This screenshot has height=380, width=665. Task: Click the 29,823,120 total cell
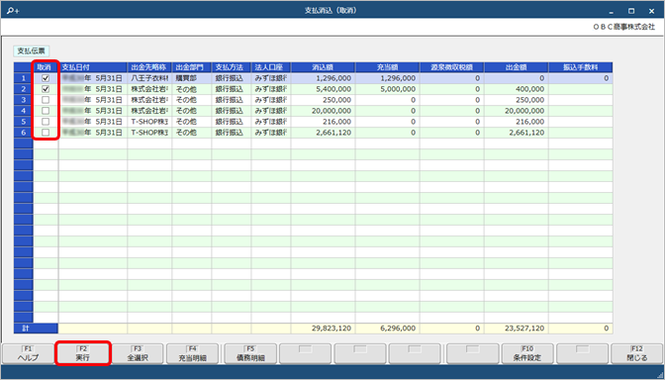(x=324, y=329)
